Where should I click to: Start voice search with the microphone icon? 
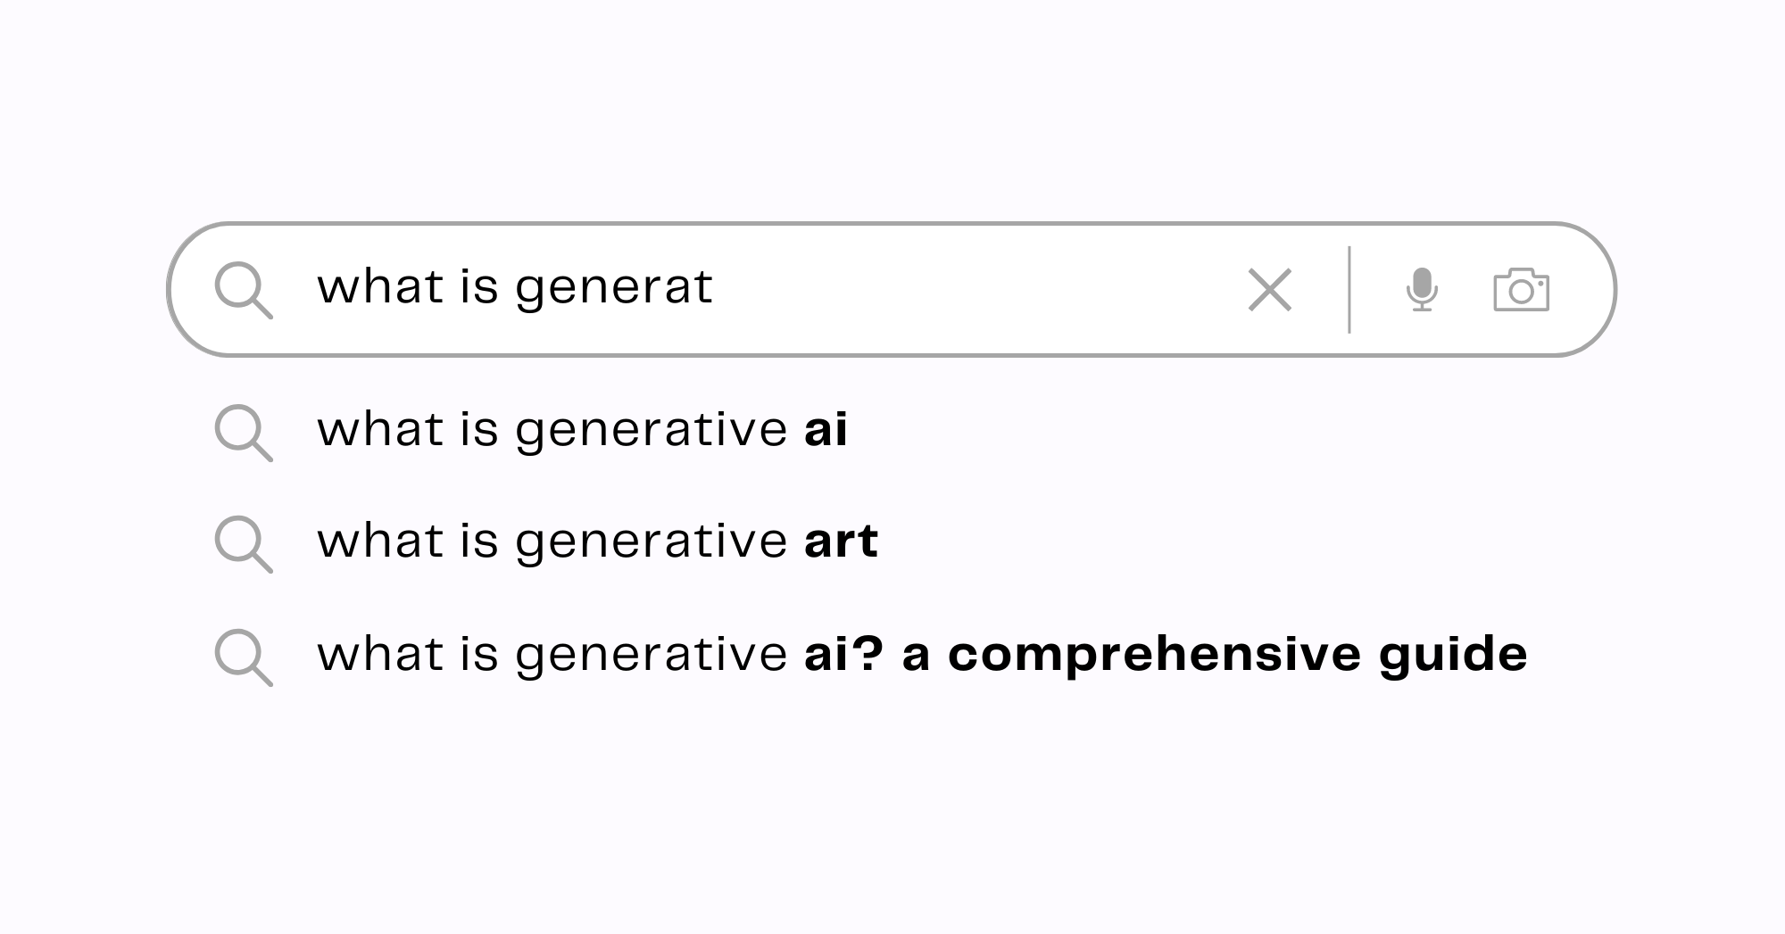[x=1423, y=288]
